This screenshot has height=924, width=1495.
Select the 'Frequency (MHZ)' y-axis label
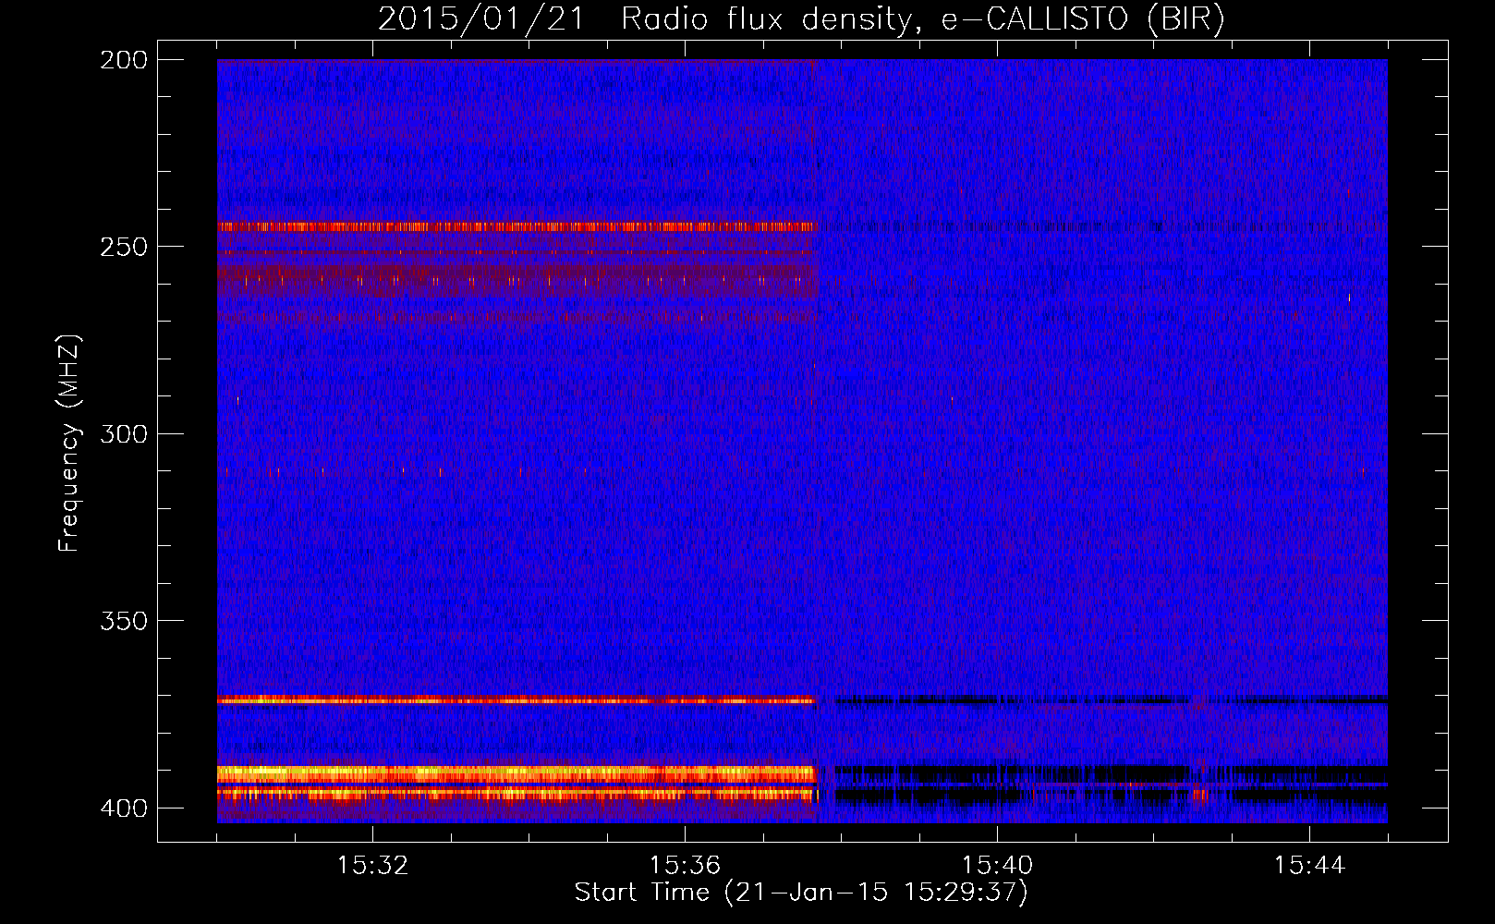click(x=69, y=444)
